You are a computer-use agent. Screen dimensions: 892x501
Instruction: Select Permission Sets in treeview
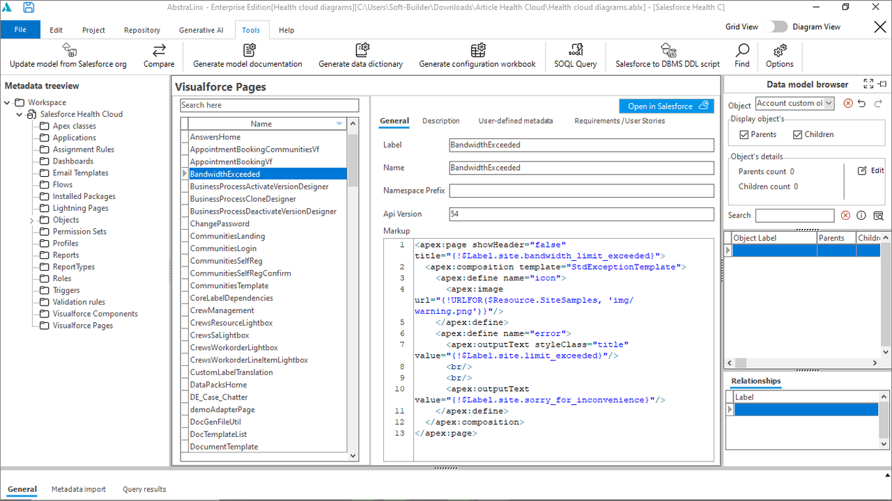pyautogui.click(x=79, y=232)
